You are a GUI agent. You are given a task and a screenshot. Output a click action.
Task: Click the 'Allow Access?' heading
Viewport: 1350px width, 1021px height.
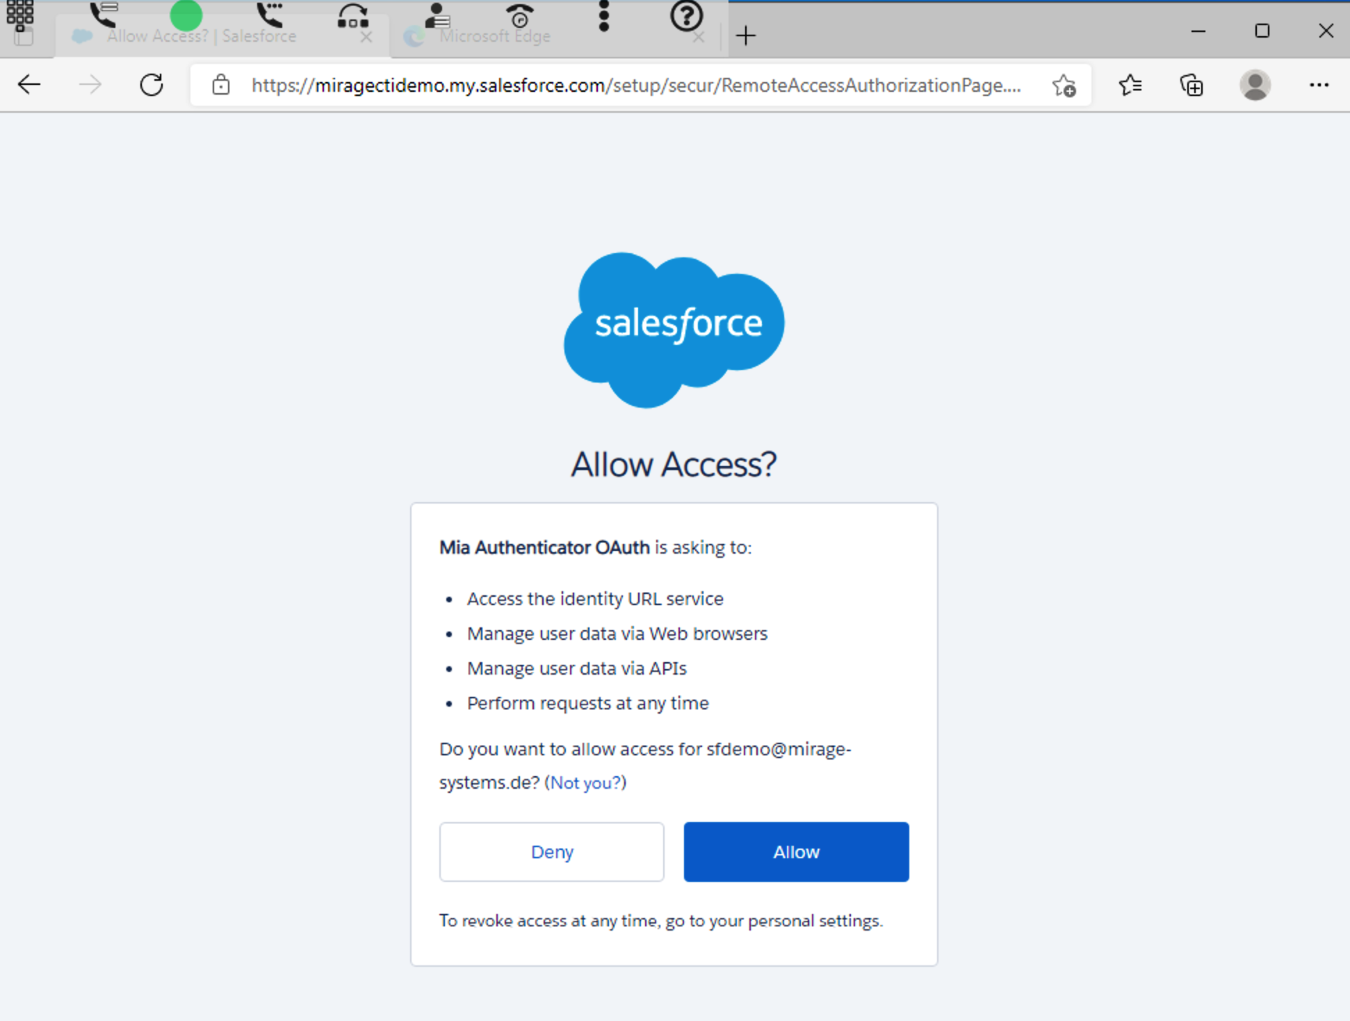click(674, 464)
